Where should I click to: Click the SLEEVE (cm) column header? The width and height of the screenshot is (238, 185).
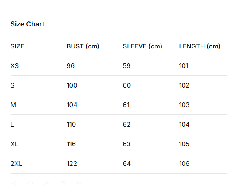click(x=142, y=46)
